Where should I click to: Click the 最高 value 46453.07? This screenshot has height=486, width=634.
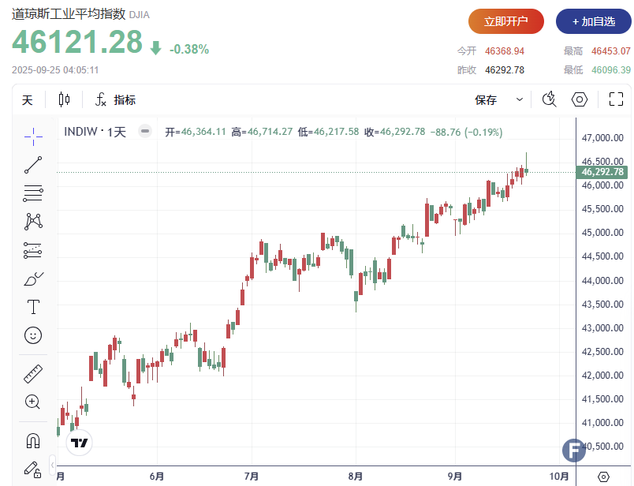tap(611, 51)
